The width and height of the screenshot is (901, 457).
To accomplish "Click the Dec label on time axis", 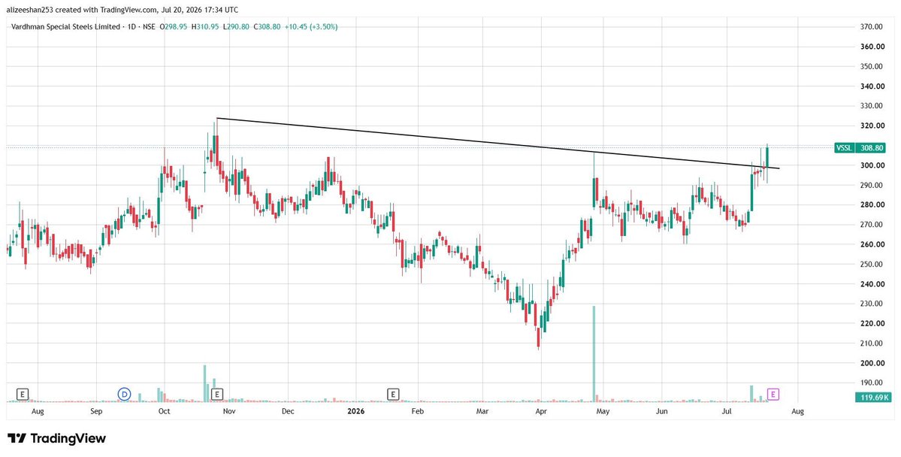I will pyautogui.click(x=288, y=412).
